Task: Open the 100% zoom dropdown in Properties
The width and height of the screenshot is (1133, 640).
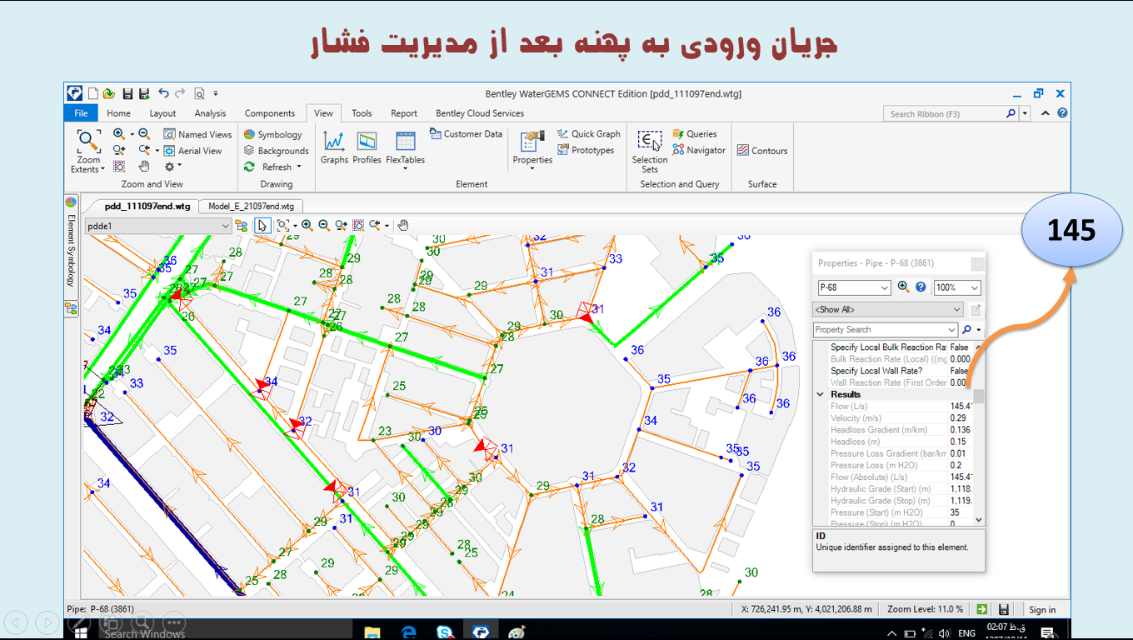Action: [x=975, y=287]
